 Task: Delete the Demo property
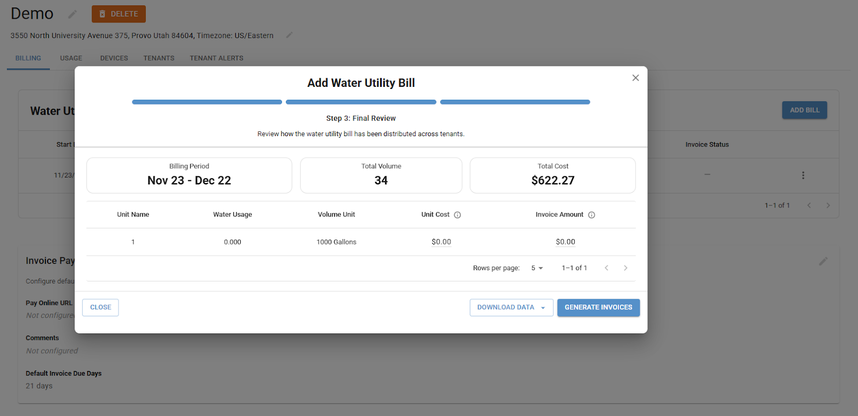click(119, 14)
